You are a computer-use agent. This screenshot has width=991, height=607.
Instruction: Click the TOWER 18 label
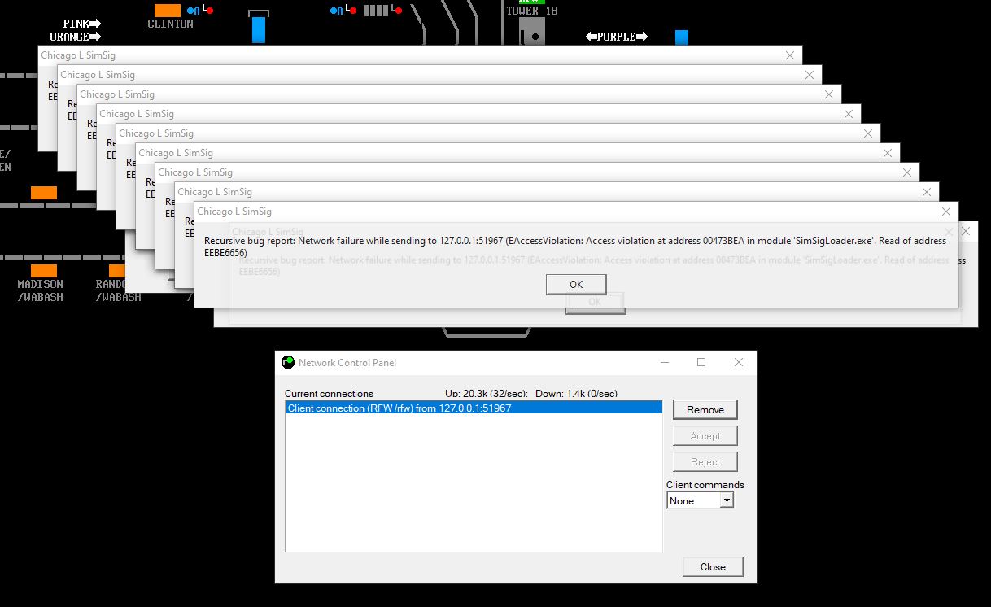[531, 11]
